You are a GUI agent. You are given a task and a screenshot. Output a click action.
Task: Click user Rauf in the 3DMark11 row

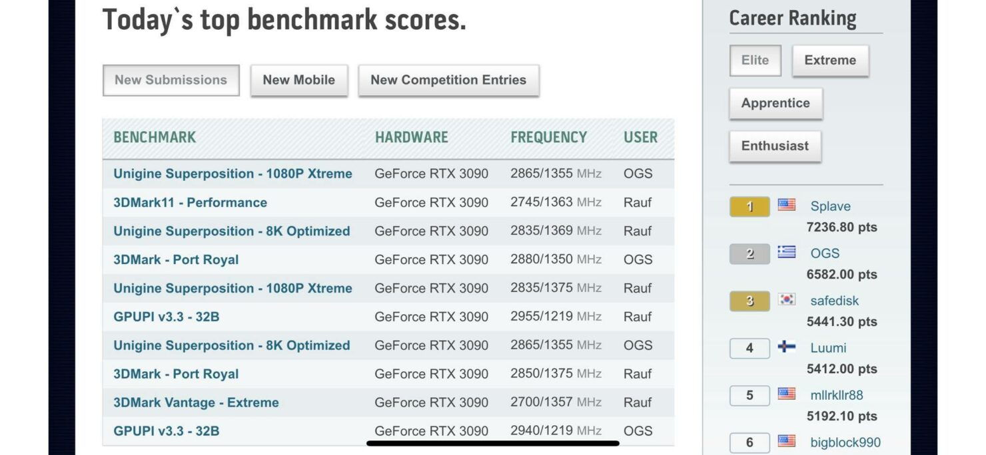[x=638, y=202]
